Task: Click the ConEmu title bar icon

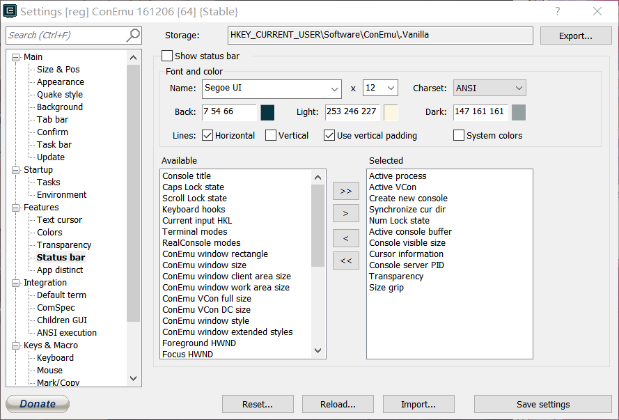Action: click(10, 11)
